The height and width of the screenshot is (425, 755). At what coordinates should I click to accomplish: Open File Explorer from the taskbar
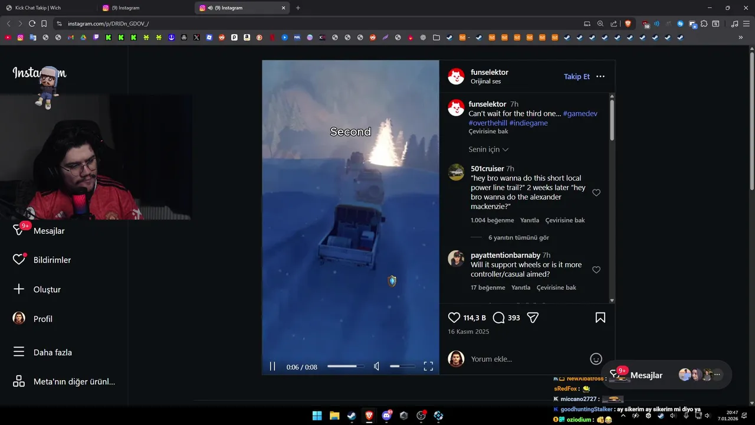[x=334, y=416]
